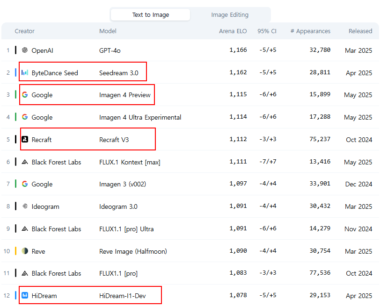This screenshot has width=380, height=306.
Task: Select the Ideogram 3.0 model name
Action: click(118, 206)
